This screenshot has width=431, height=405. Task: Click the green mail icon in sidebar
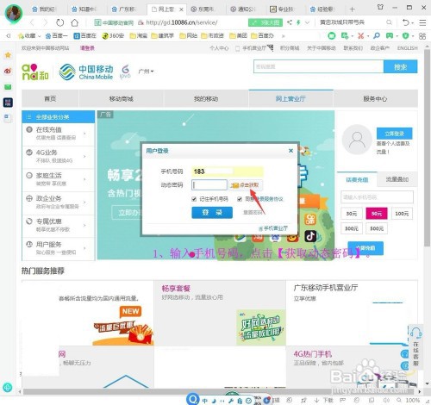pos(8,87)
